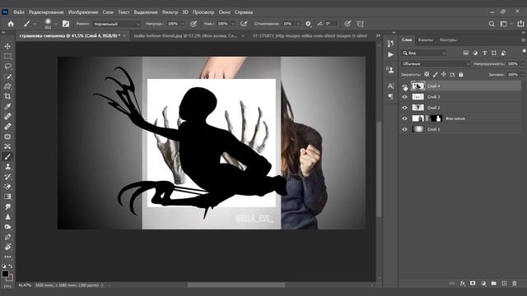Toggle visibility of Слой 4 layer
527x296 pixels.
404,86
